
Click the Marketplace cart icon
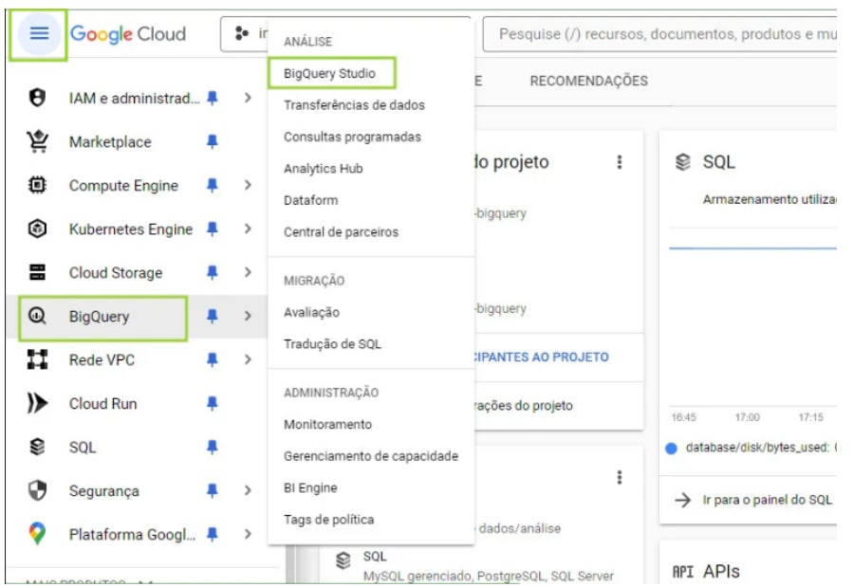click(x=37, y=141)
